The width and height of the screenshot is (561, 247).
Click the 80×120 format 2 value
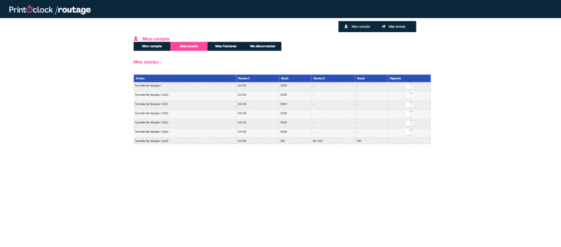[x=318, y=141]
